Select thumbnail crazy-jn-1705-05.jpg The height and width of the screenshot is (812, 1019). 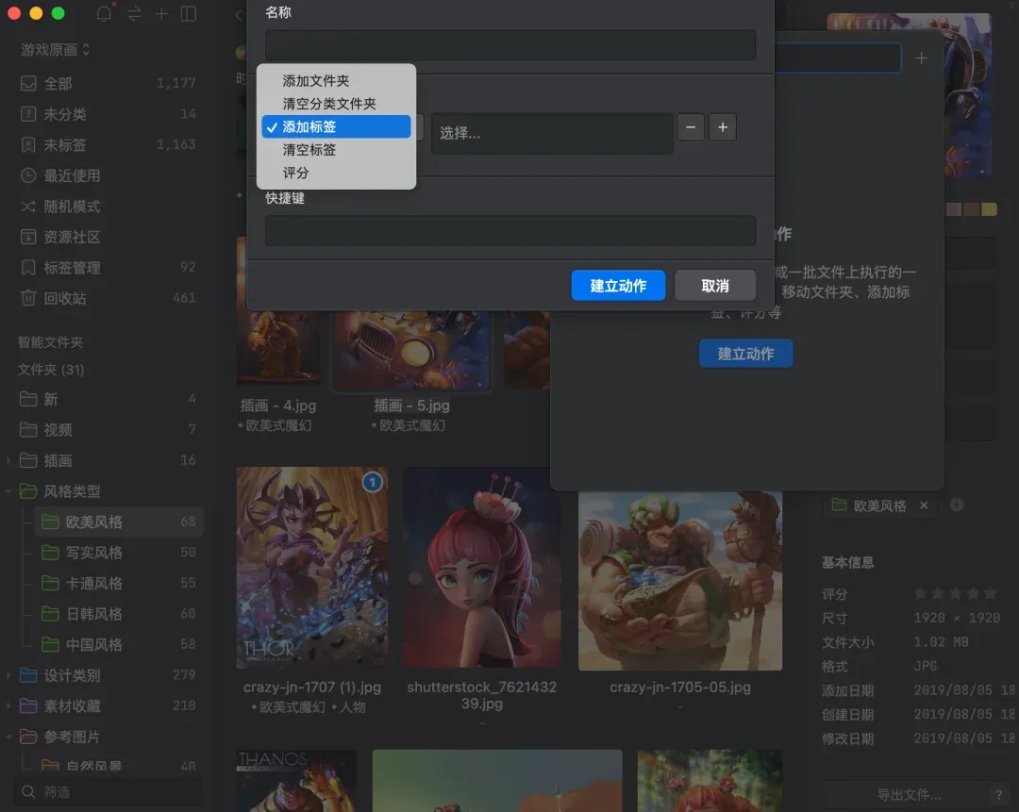(680, 581)
